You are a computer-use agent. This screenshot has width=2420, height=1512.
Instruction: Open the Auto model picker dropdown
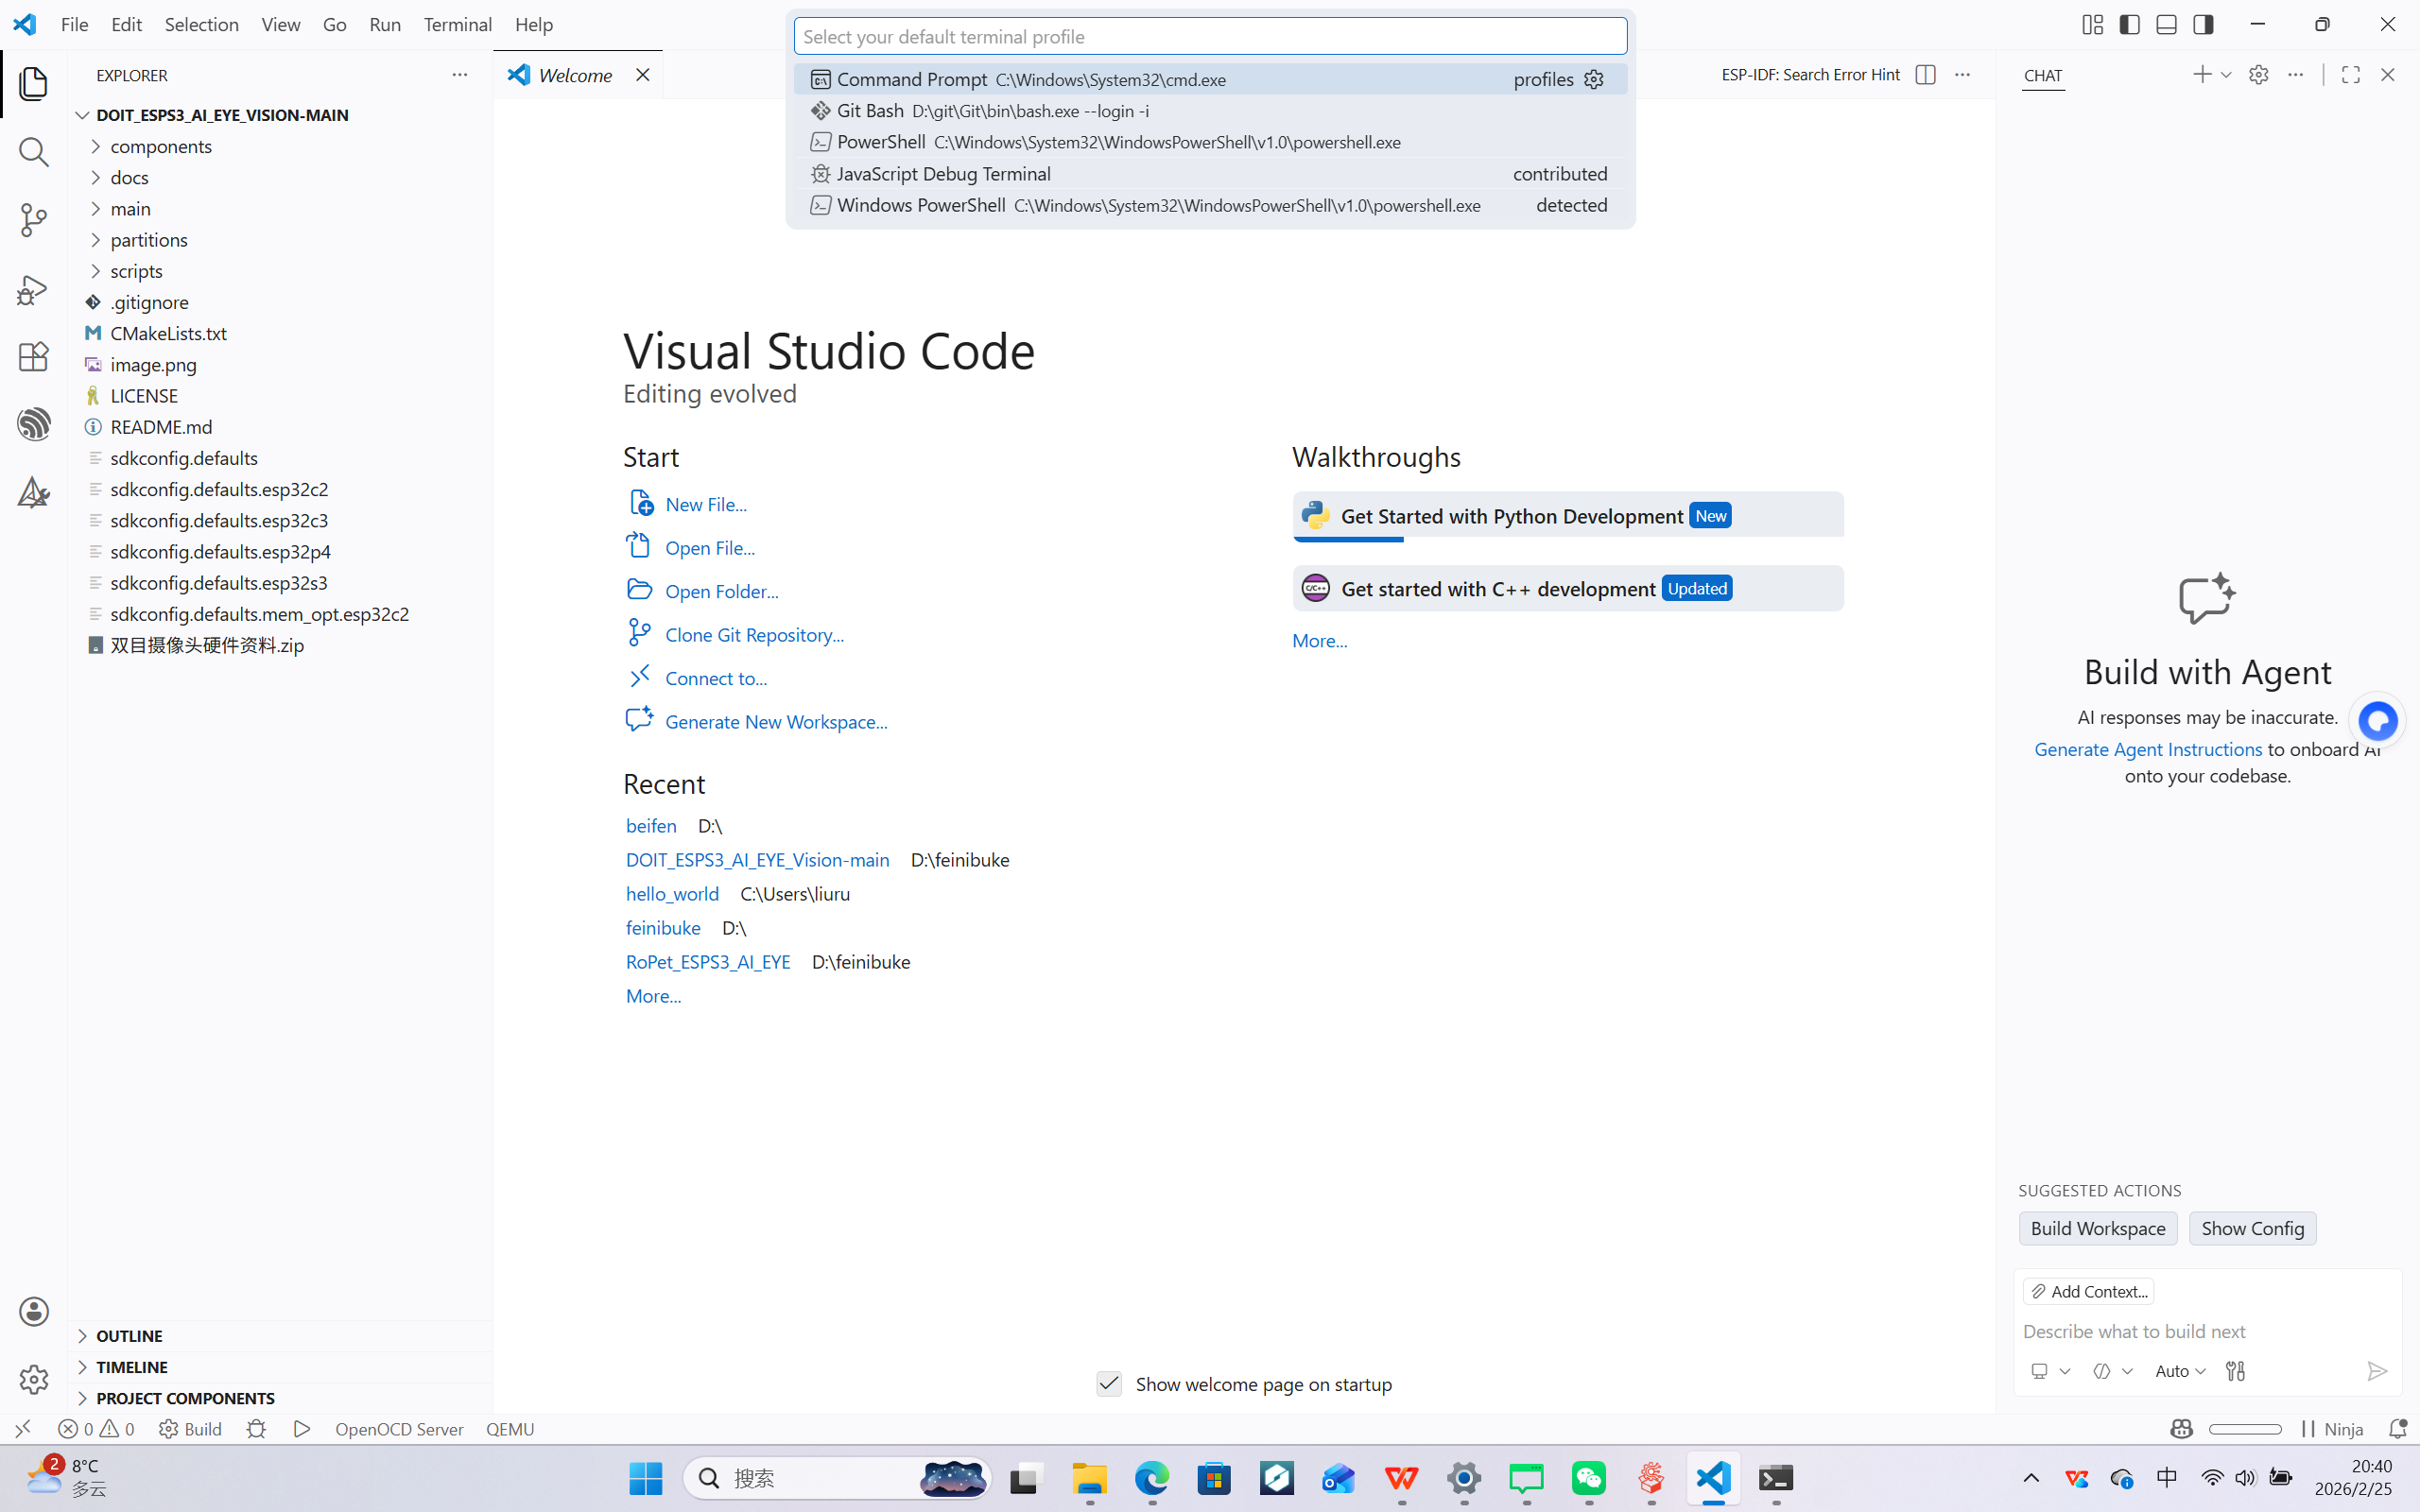pyautogui.click(x=2180, y=1371)
